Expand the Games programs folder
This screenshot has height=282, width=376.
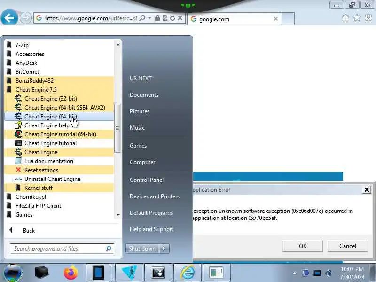pyautogui.click(x=59, y=215)
